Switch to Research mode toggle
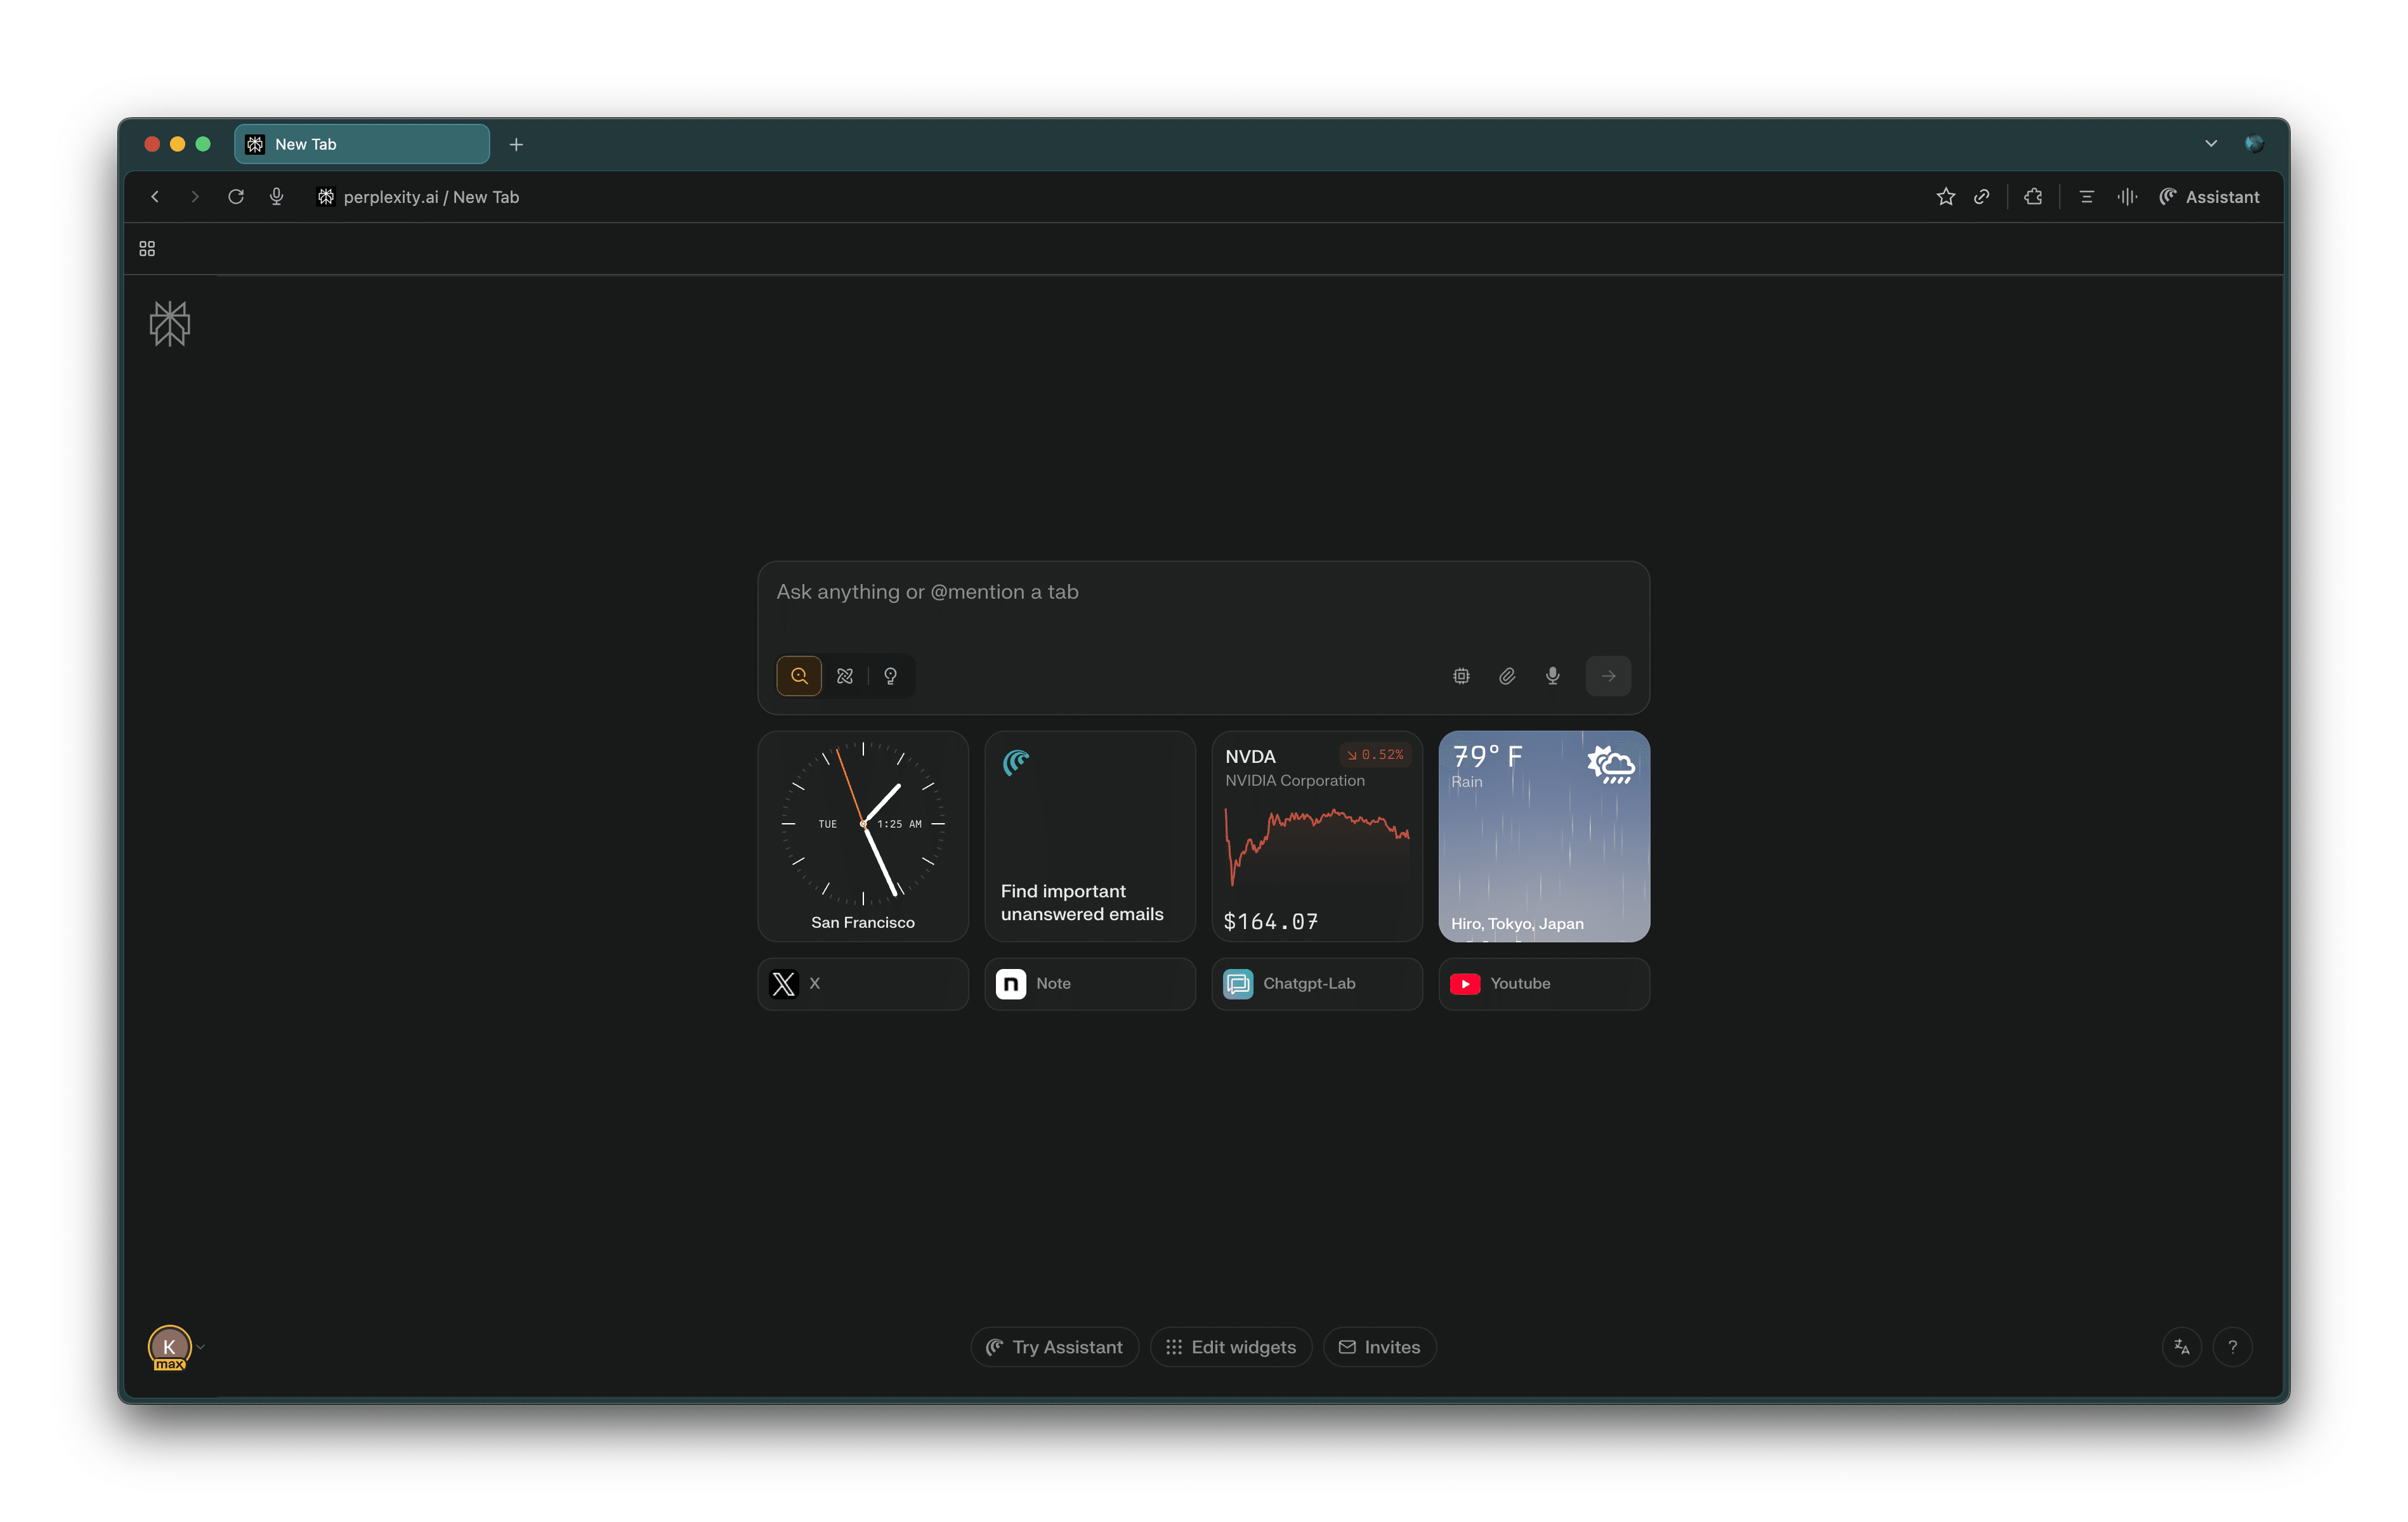 (x=845, y=676)
